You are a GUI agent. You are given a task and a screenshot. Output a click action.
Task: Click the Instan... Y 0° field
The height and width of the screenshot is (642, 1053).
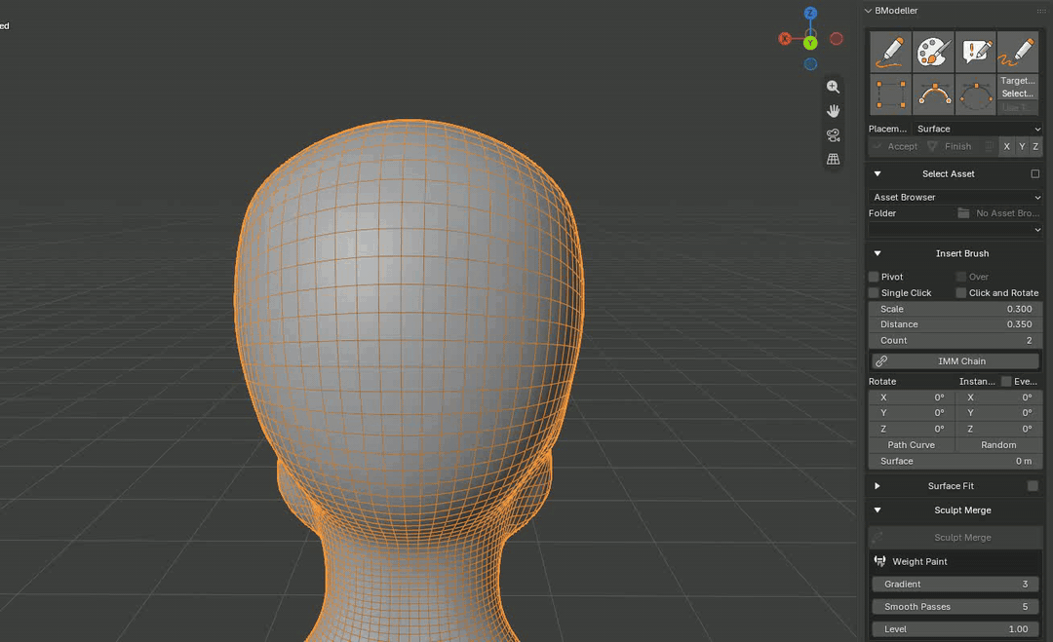pyautogui.click(x=998, y=413)
